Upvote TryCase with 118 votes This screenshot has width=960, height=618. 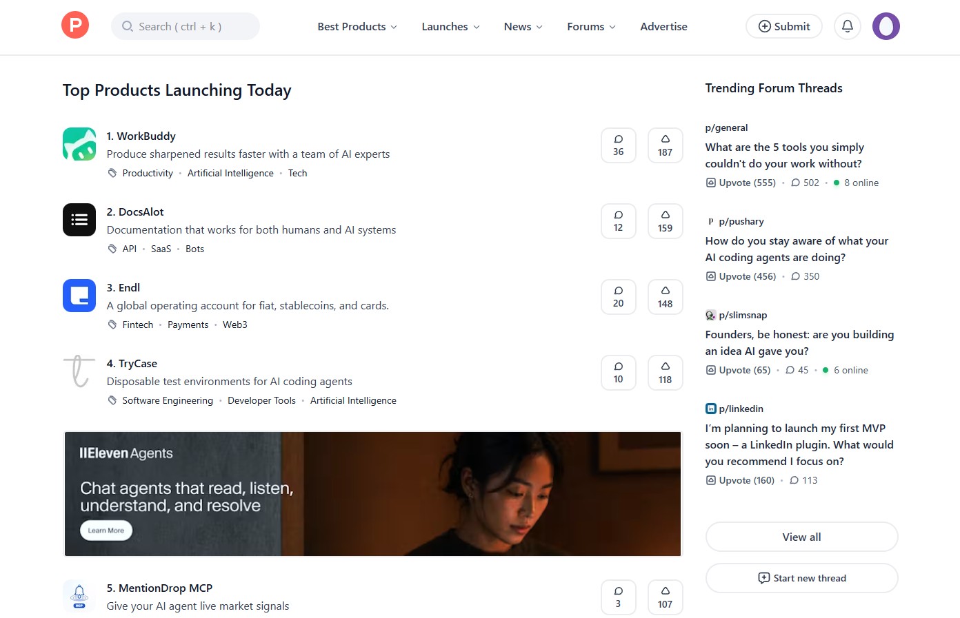click(666, 373)
